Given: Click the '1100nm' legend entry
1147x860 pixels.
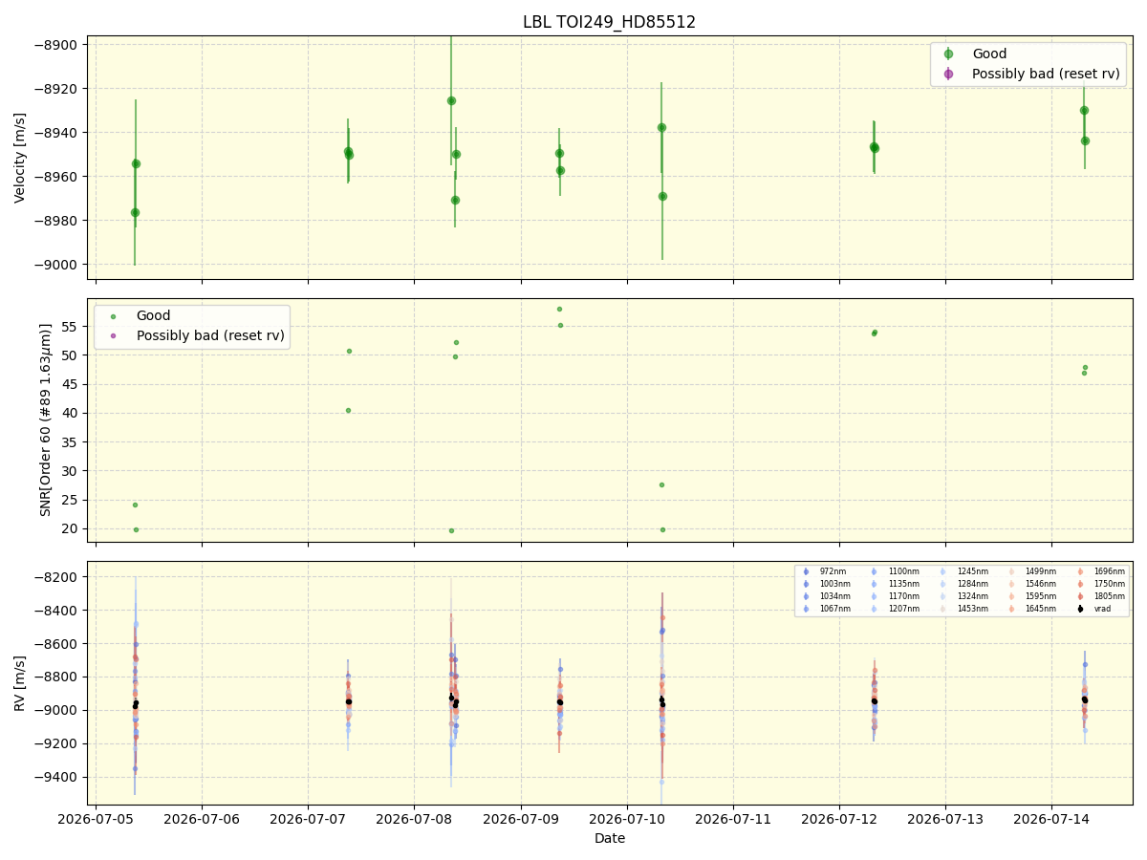Looking at the screenshot, I should [903, 571].
